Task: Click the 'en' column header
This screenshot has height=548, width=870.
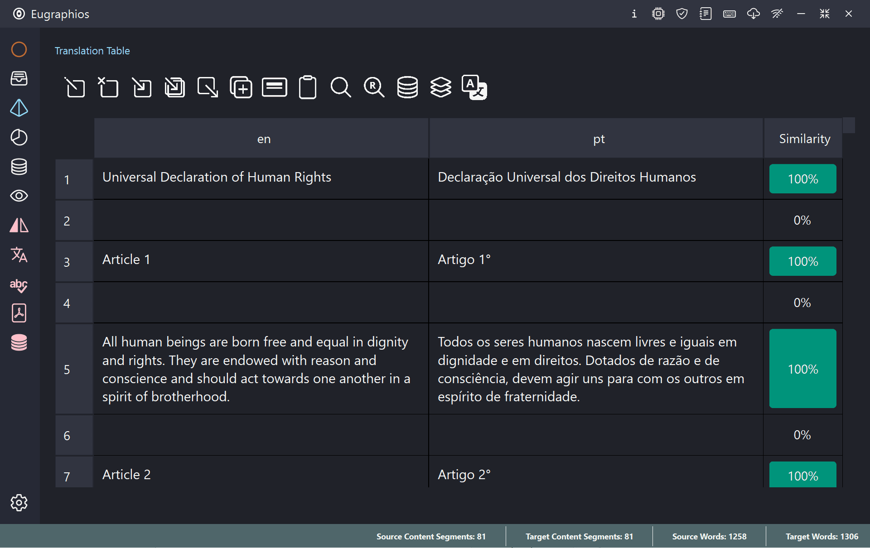Action: 263,139
